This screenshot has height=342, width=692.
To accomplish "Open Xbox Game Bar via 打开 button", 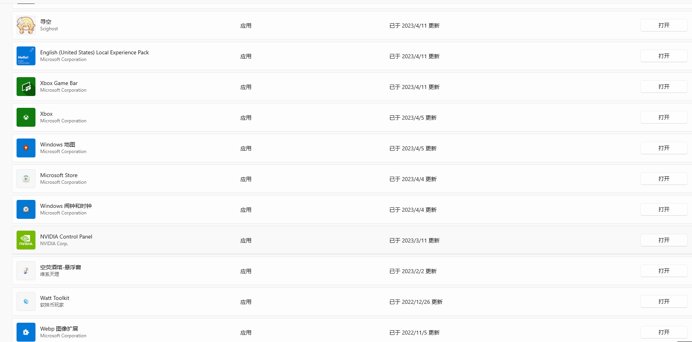I will point(664,87).
